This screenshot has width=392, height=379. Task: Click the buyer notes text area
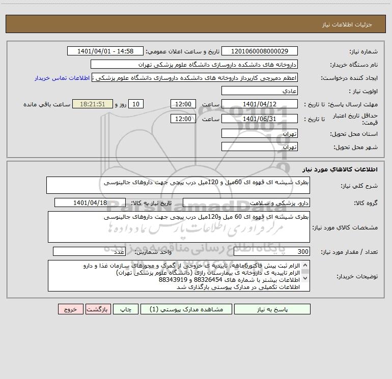point(179,276)
